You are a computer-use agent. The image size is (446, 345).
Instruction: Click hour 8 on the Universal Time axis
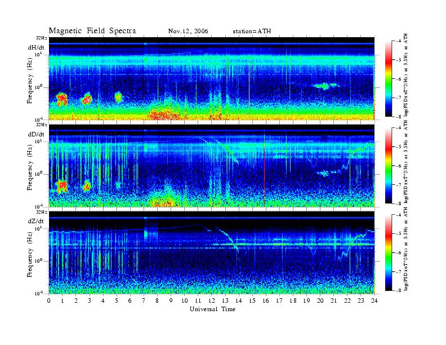pyautogui.click(x=157, y=300)
